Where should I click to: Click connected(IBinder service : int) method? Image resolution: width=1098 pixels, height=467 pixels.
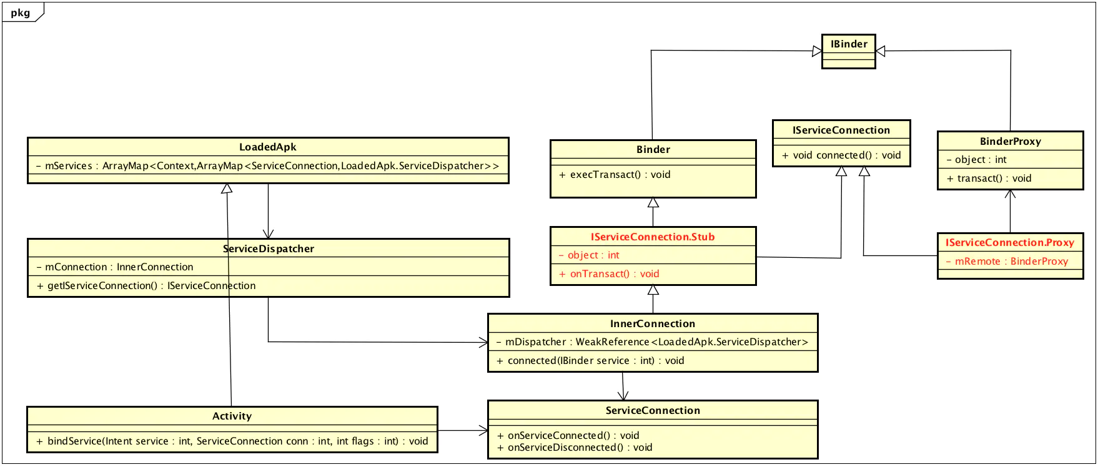click(590, 361)
